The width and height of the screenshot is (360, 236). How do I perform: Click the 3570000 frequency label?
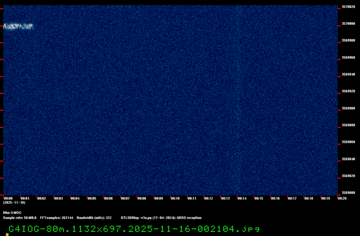pyautogui.click(x=348, y=24)
